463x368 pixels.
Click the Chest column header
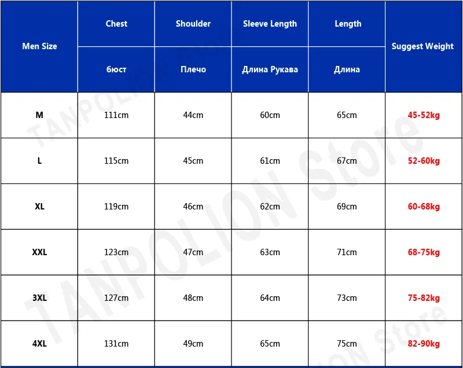[116, 24]
